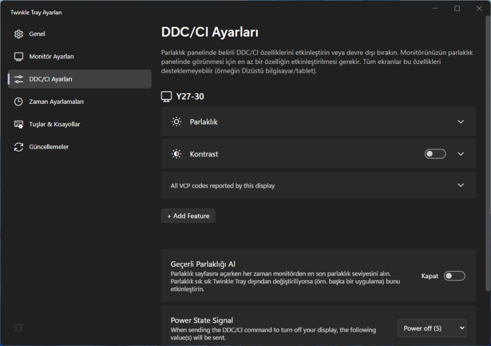Screen dimensions: 491x346
Task: Enable the Kontrast toggle switch
Action: point(435,154)
